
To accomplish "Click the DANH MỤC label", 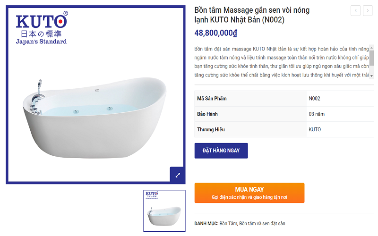I will pos(206,223).
